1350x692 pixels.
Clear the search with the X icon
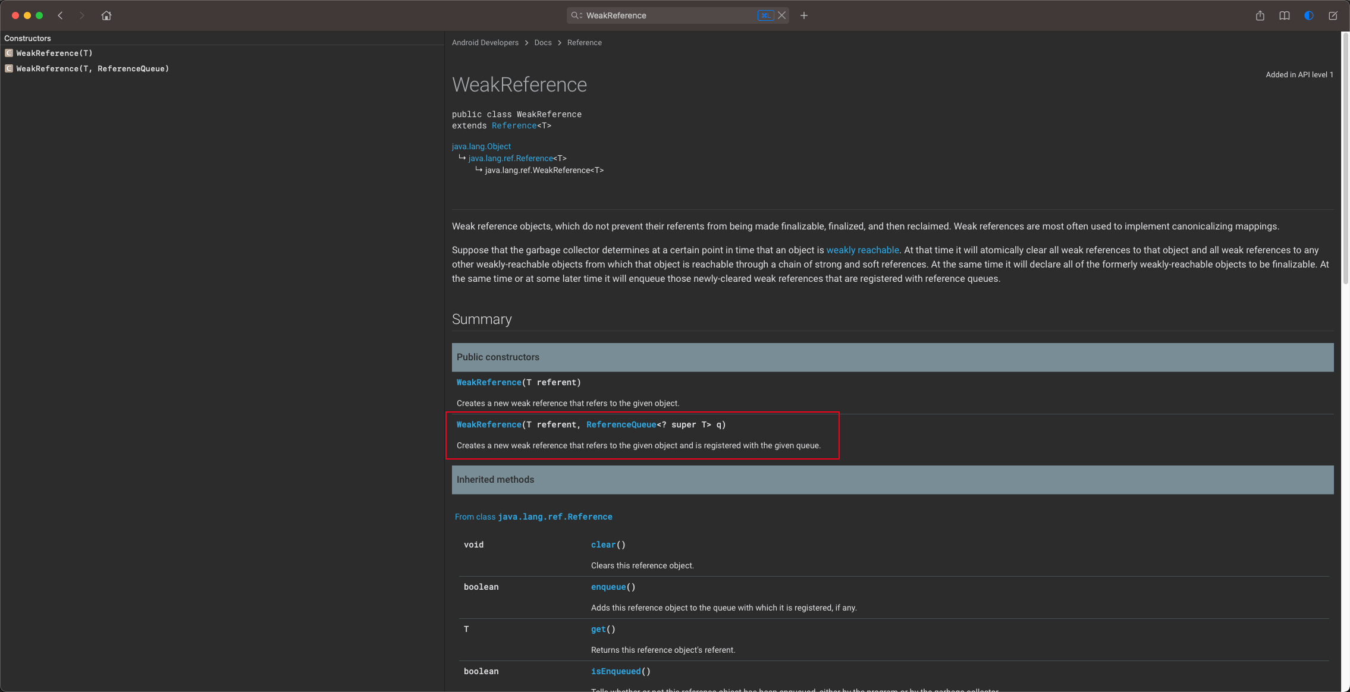coord(782,15)
